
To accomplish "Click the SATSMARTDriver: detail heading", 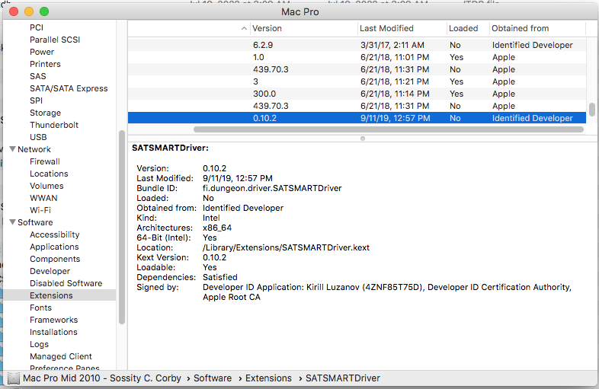I will [171, 148].
